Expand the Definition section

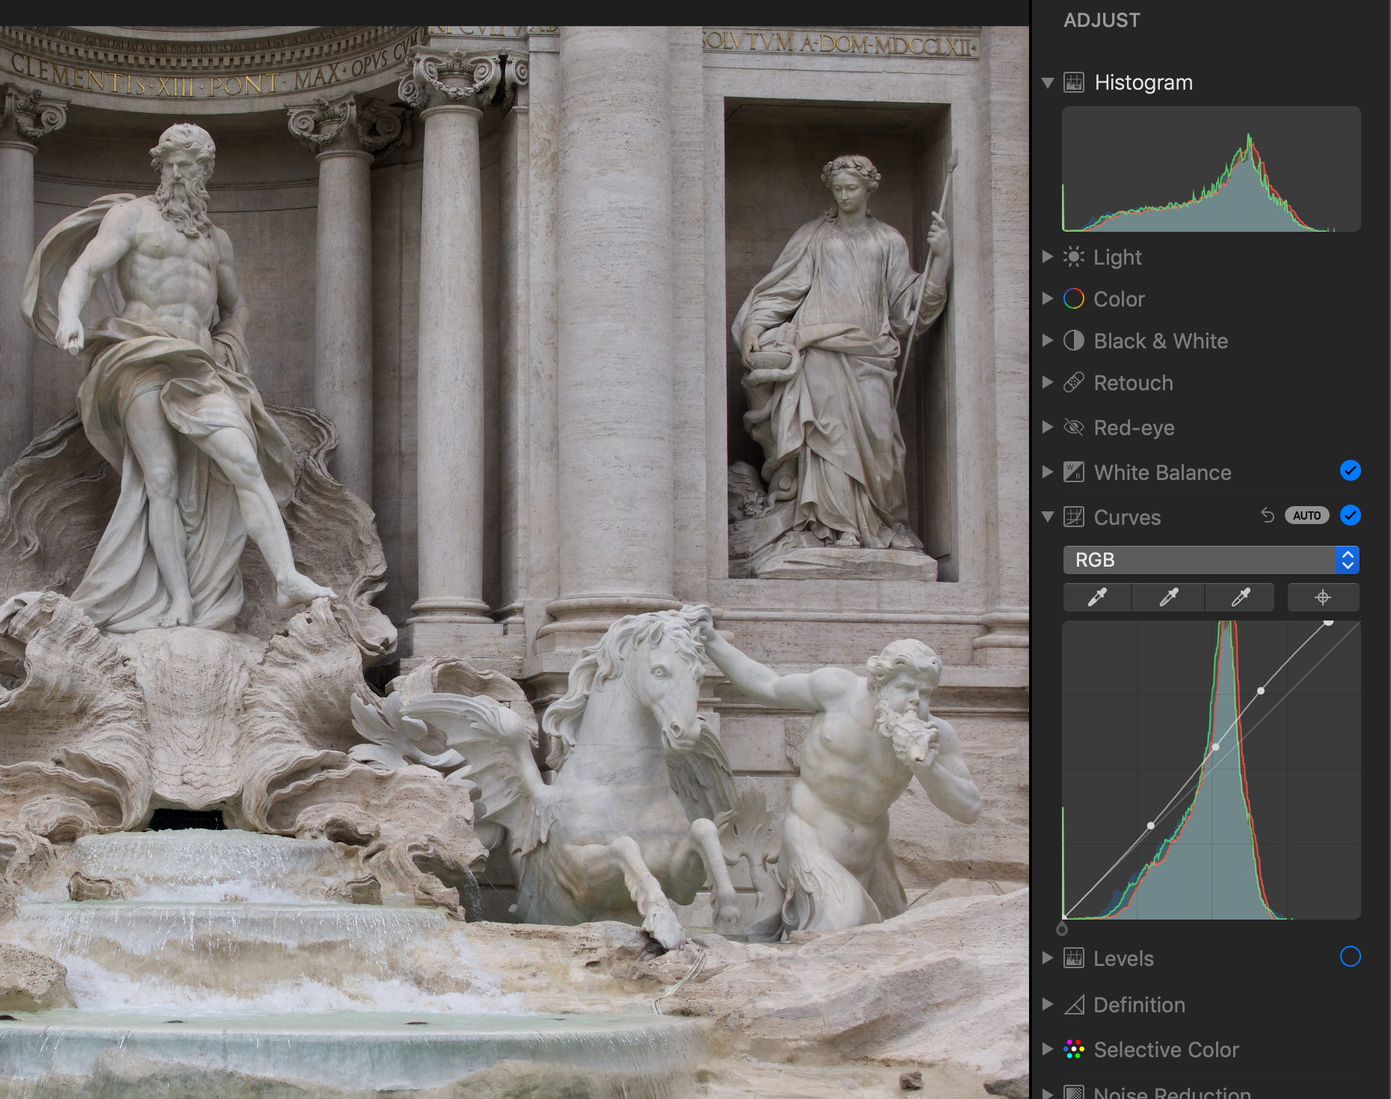(x=1048, y=1004)
